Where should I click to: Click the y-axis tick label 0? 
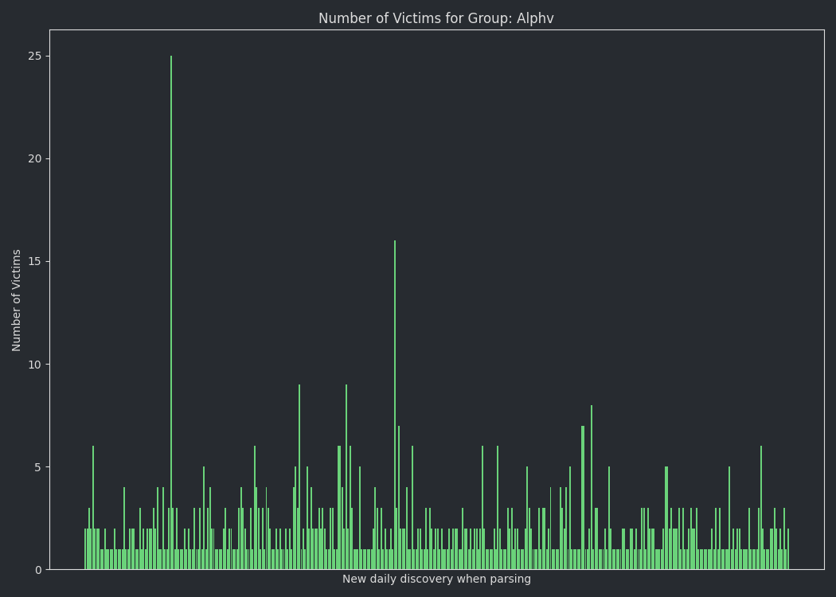38,571
